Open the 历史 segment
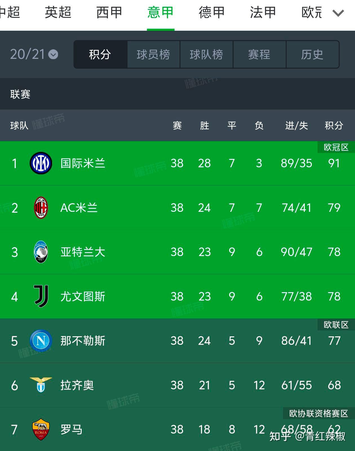 pos(312,54)
